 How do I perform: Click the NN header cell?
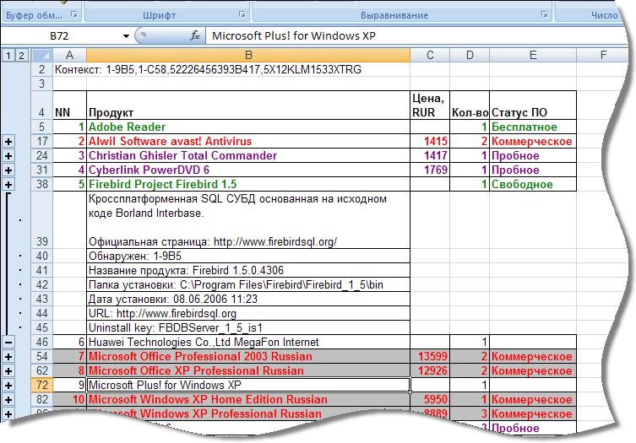(x=70, y=105)
